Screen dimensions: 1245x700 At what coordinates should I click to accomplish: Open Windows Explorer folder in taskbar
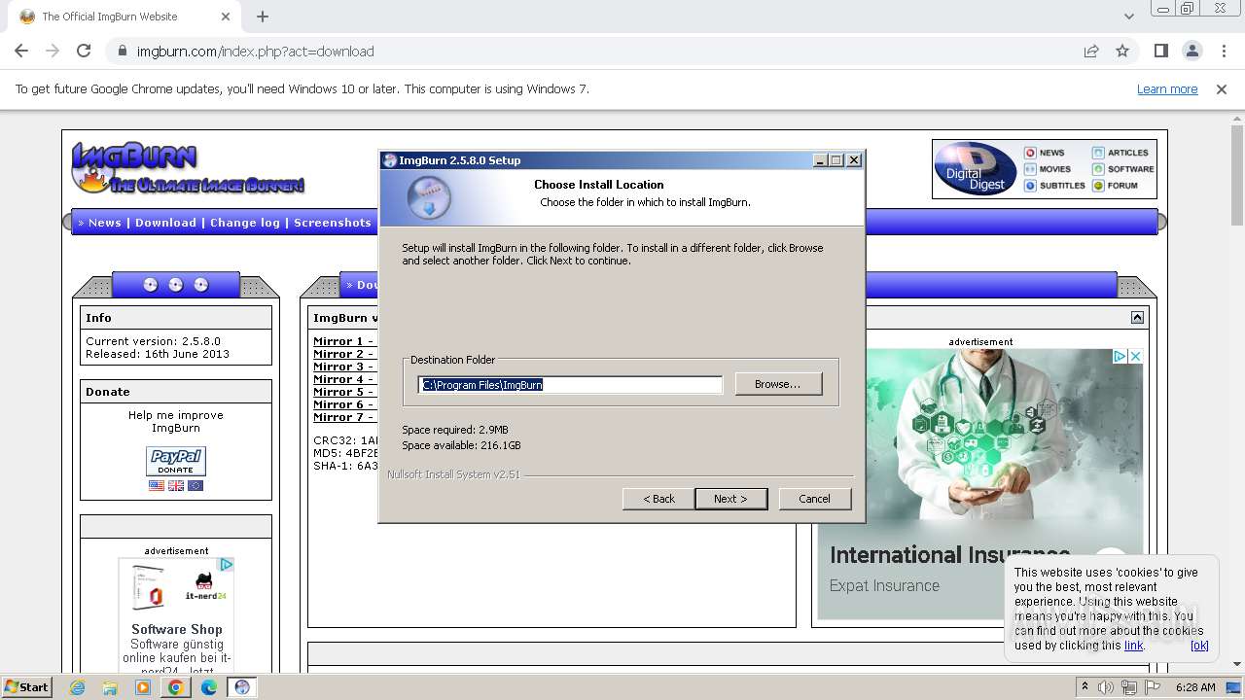pyautogui.click(x=110, y=687)
